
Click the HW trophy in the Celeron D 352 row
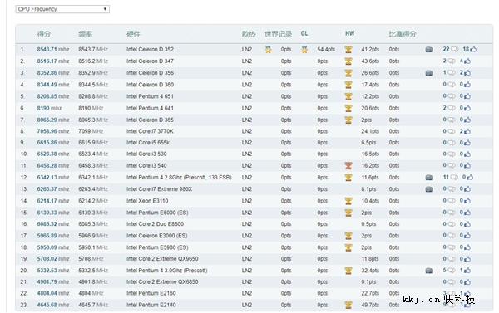click(348, 50)
